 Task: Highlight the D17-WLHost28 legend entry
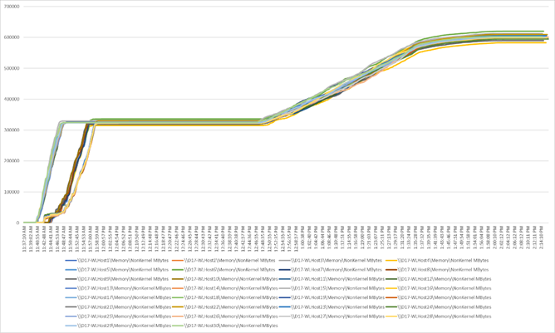click(438, 316)
